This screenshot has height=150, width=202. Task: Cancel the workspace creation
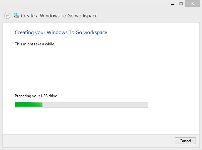185,141
